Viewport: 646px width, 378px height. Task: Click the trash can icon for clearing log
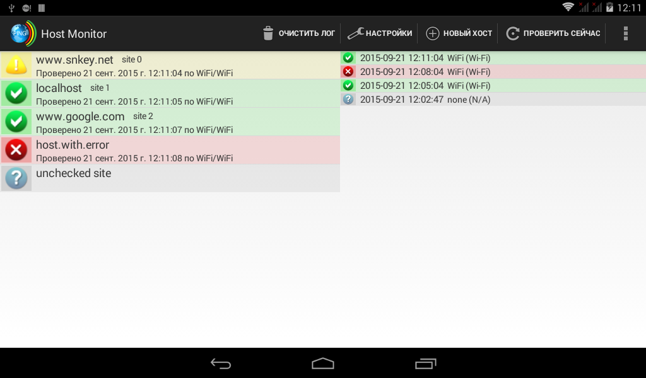tap(267, 33)
